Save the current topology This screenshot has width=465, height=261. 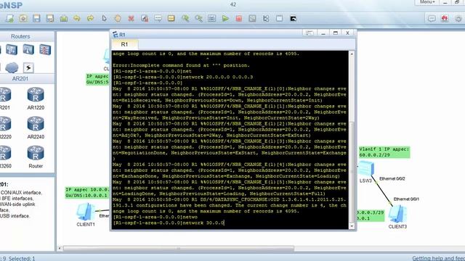click(x=36, y=18)
